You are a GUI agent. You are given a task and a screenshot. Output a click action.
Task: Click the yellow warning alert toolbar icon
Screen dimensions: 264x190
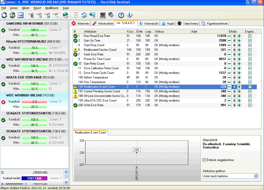coord(12,15)
